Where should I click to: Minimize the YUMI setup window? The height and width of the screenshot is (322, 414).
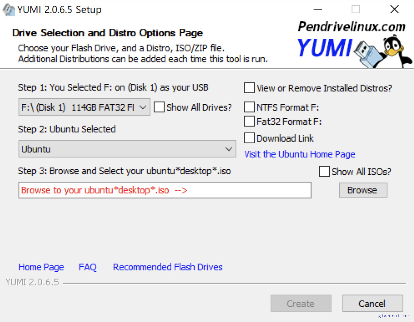(318, 9)
